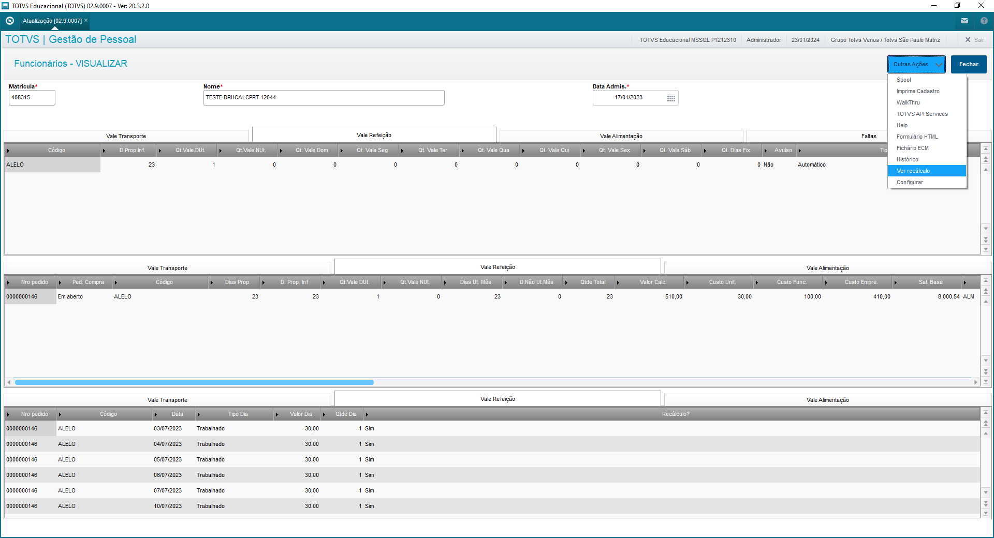Viewport: 994px width, 538px height.
Task: Choose Configurar from the menu
Action: coord(927,182)
